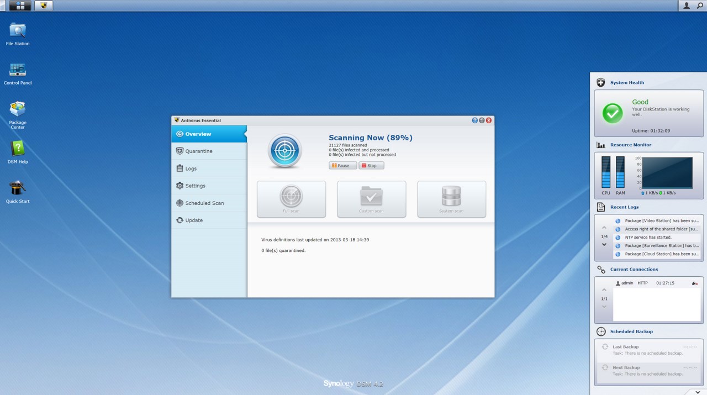Select log Access right of shared folder
This screenshot has width=707, height=395.
tap(657, 229)
